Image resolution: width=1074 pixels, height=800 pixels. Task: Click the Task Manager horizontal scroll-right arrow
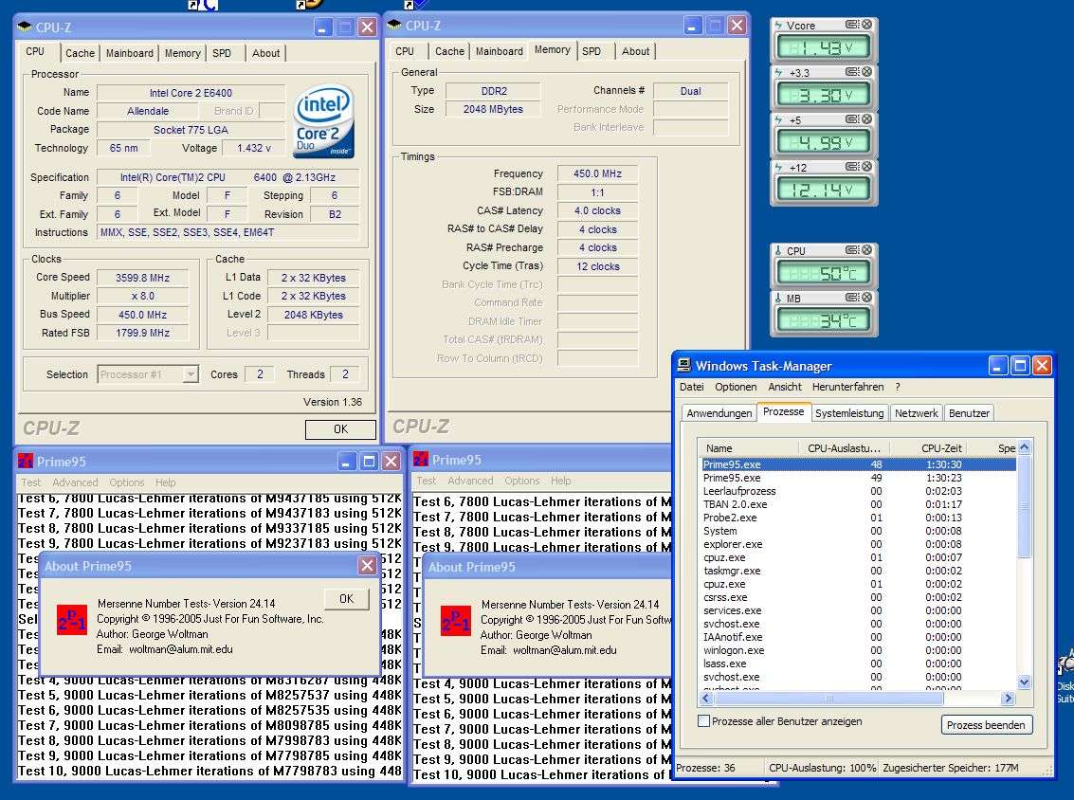click(x=1007, y=698)
